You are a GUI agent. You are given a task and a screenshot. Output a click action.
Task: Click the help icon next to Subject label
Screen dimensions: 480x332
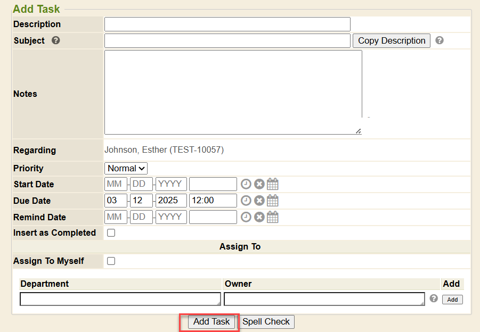56,40
